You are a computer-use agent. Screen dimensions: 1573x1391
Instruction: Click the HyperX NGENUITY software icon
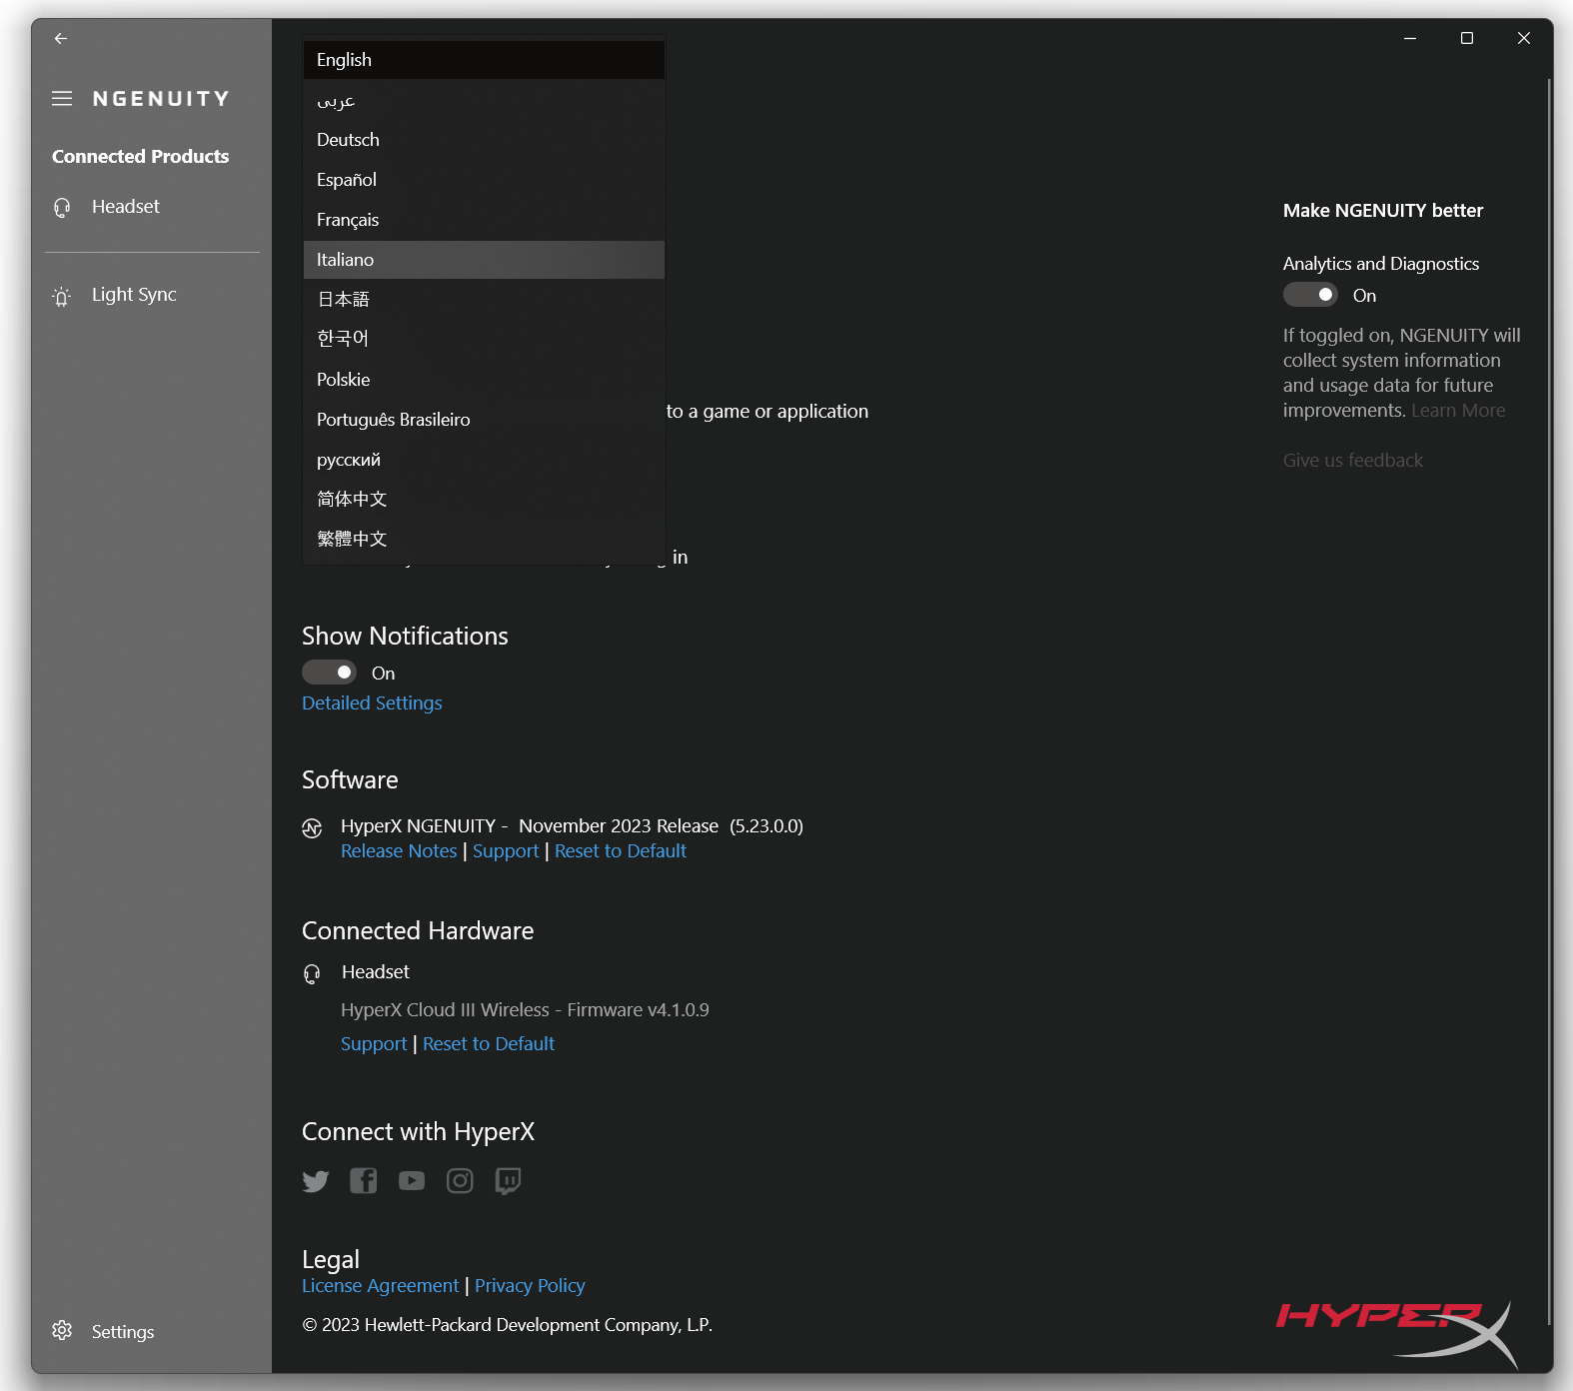click(312, 827)
